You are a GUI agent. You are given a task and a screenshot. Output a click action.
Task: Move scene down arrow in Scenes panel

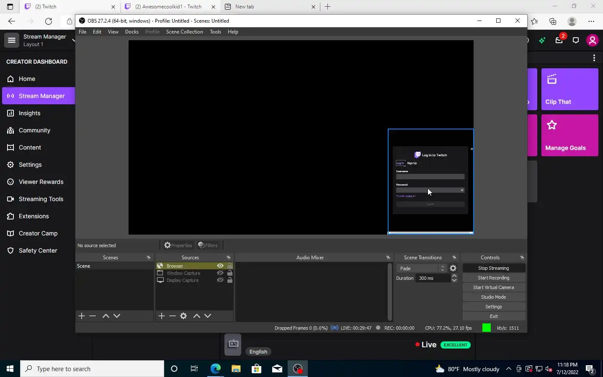click(117, 316)
